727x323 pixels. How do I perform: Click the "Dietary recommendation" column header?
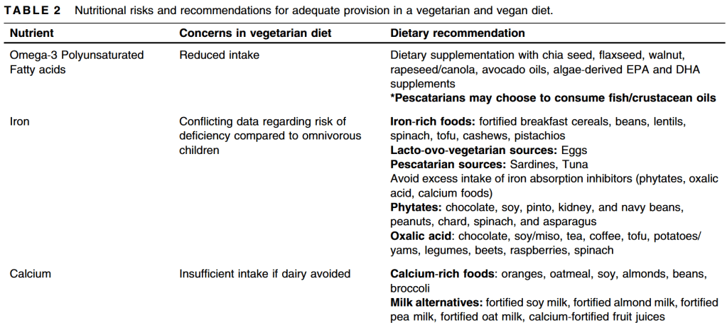coord(458,33)
